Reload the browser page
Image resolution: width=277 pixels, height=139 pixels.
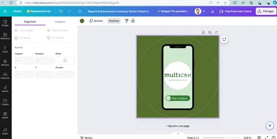click(11, 3)
